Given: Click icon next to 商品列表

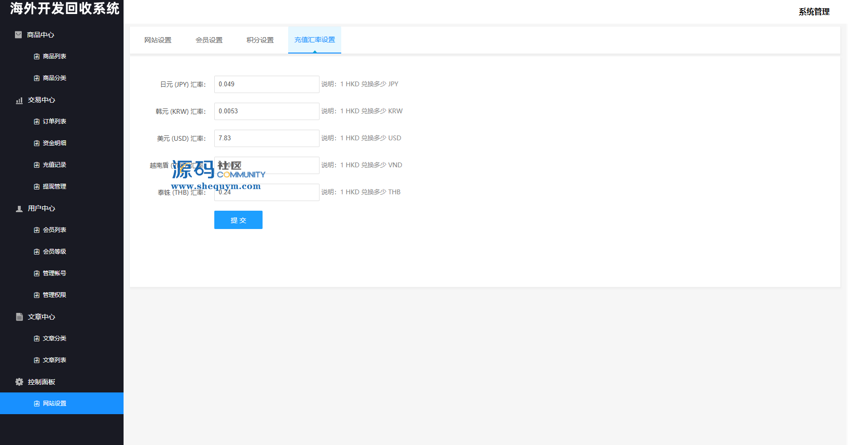Looking at the screenshot, I should click(x=37, y=56).
